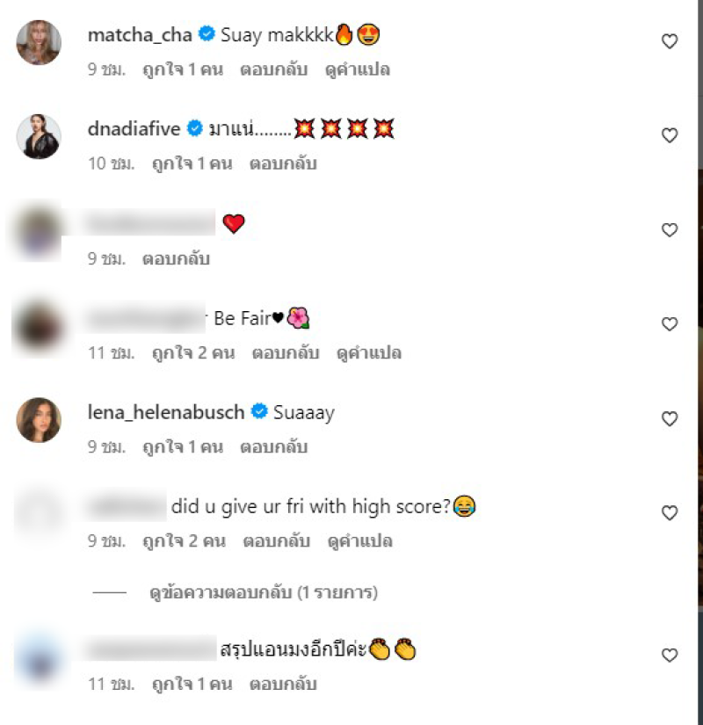The image size is (703, 725).
Task: Tap the heart next to dnadiafive's comment
Action: 670,135
